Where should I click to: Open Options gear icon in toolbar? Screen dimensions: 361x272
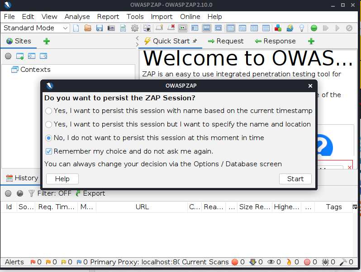135,28
